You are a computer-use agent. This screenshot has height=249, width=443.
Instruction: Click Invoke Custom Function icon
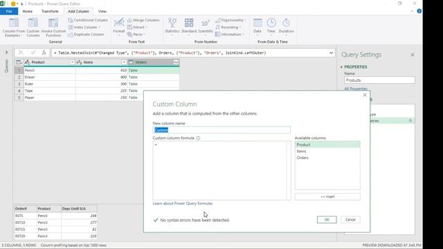53,23
